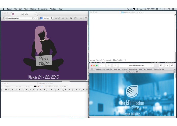Click the black text color swatch
Viewport: 177px width, 126px height.
tap(35, 86)
